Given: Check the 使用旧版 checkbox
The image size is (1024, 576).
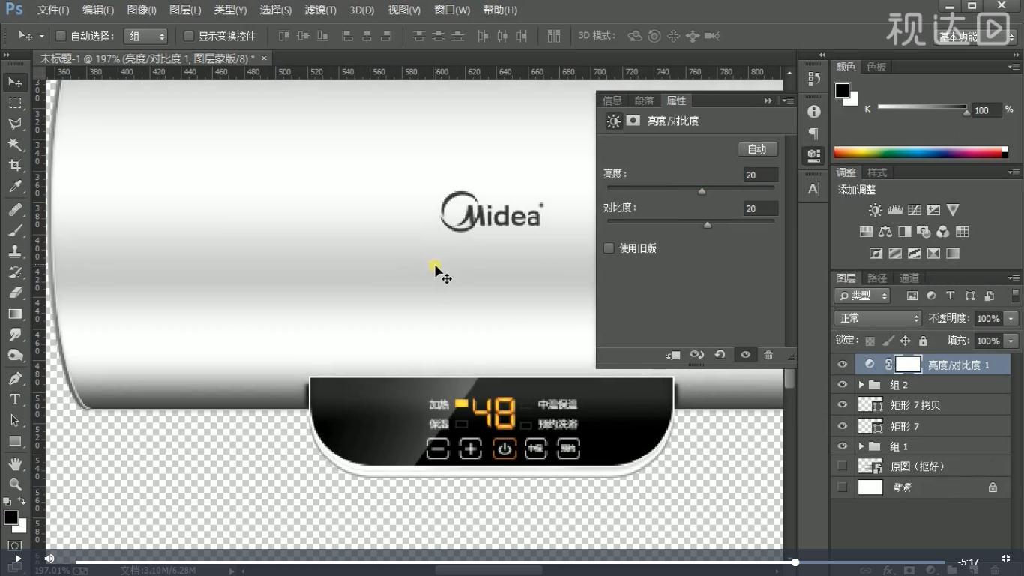Looking at the screenshot, I should point(609,247).
